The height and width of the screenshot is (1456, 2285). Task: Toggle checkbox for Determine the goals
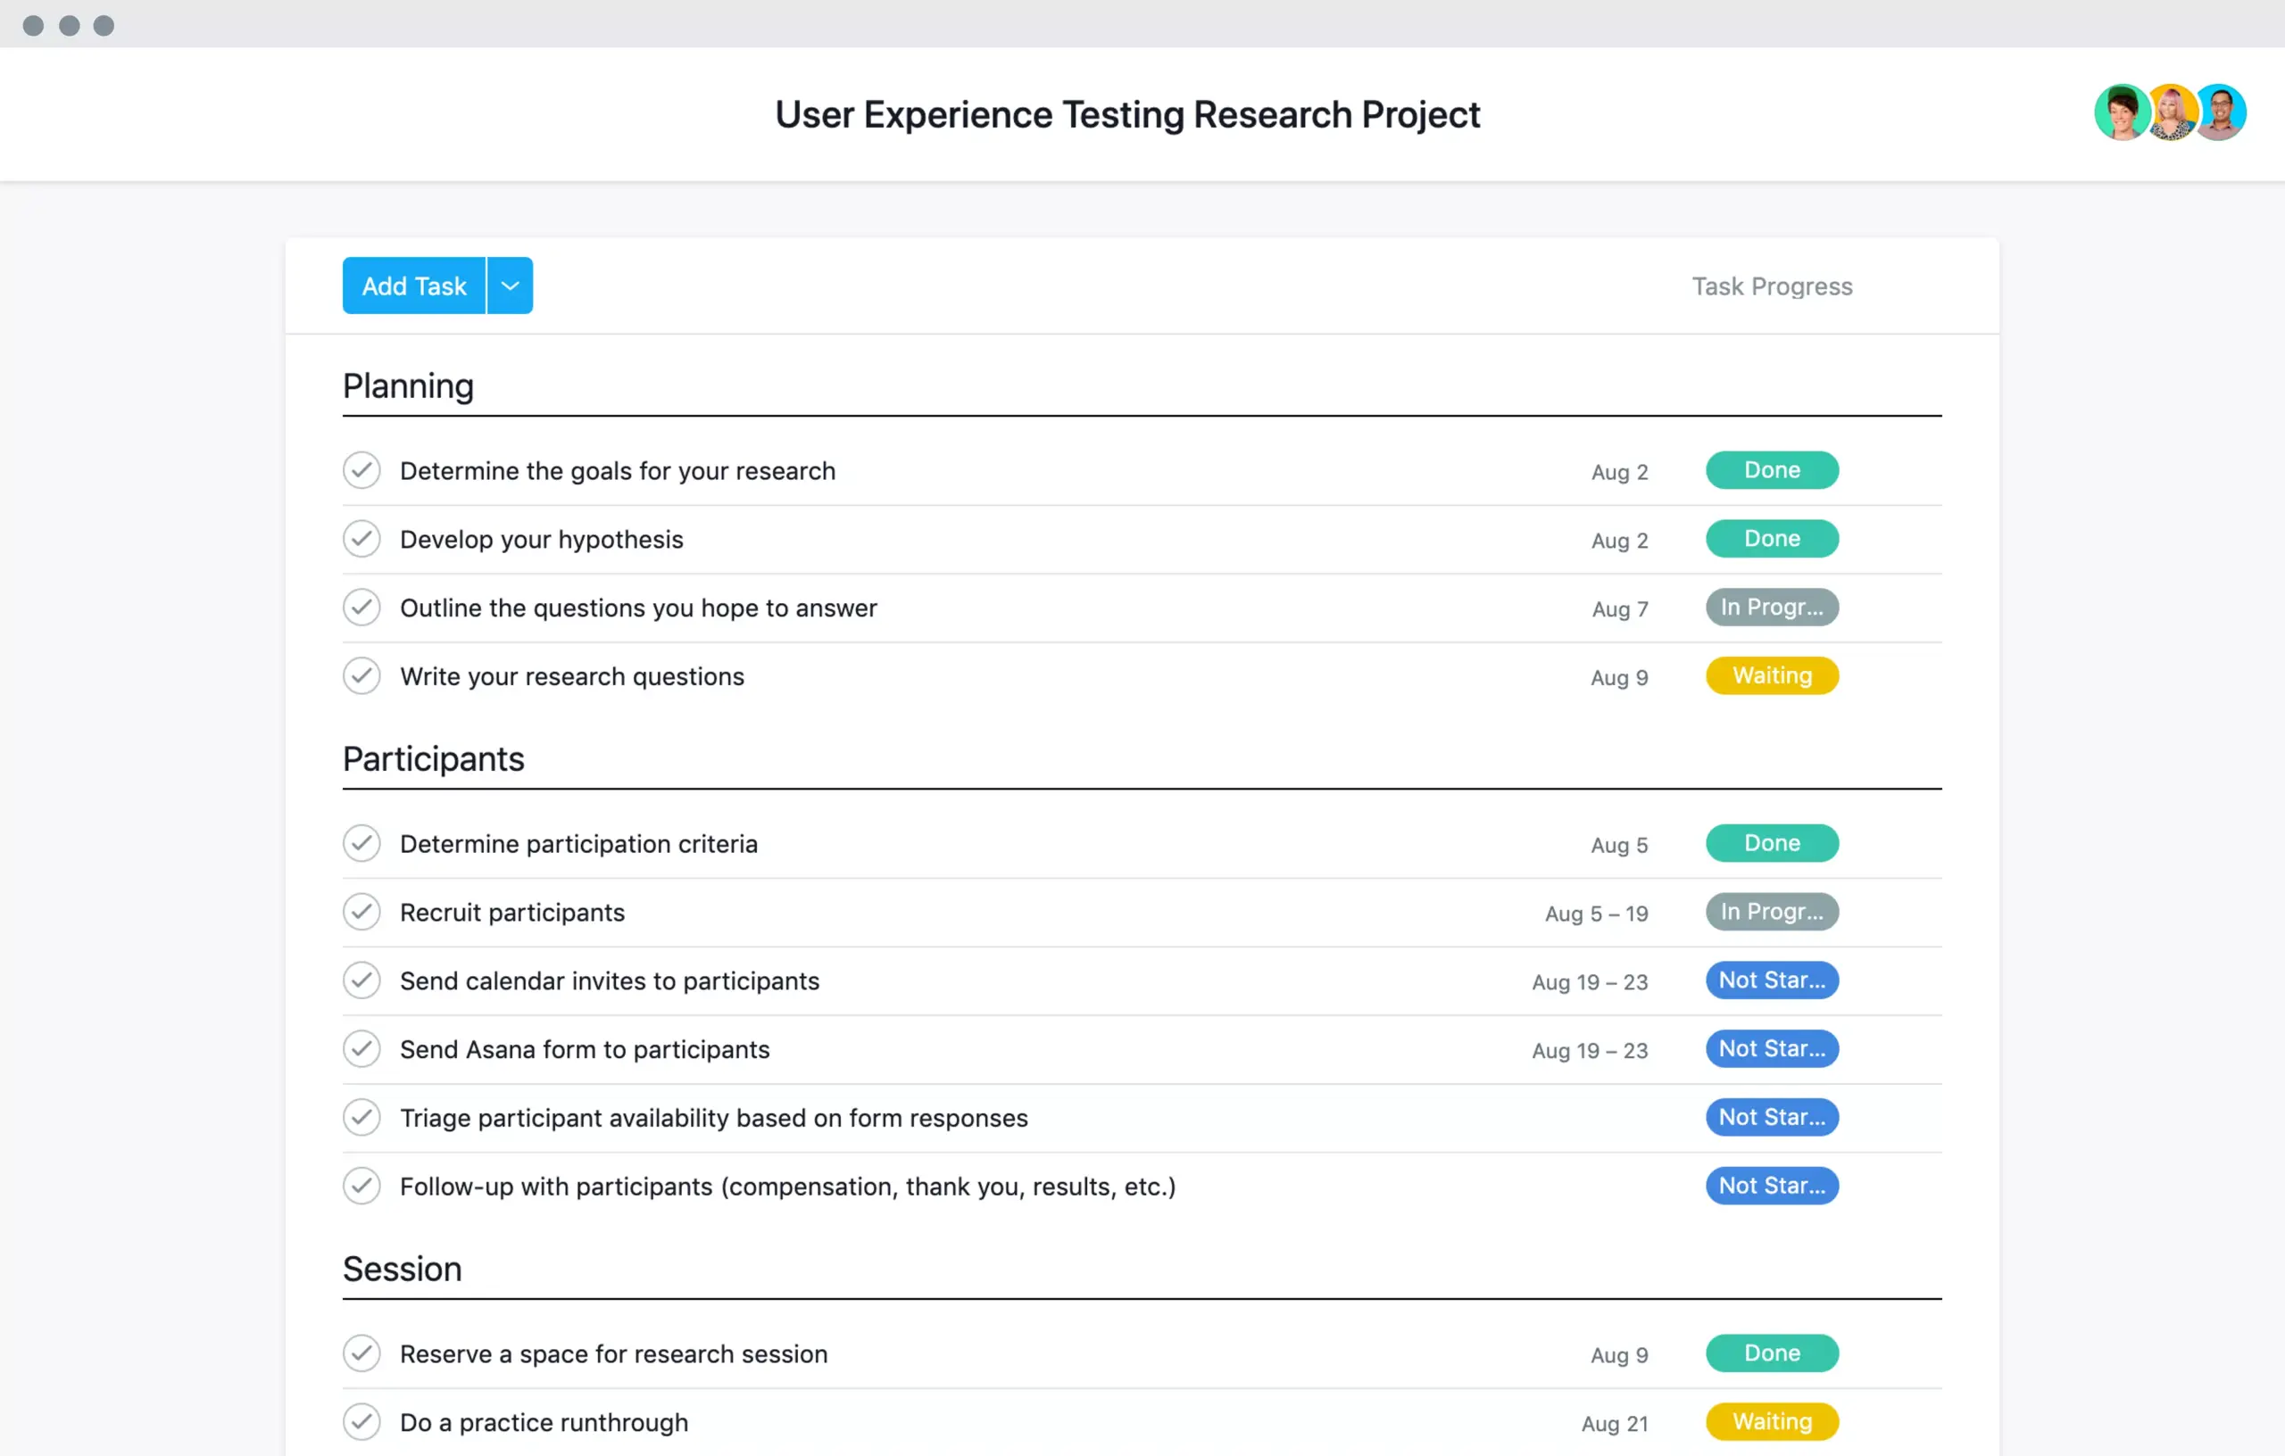361,469
